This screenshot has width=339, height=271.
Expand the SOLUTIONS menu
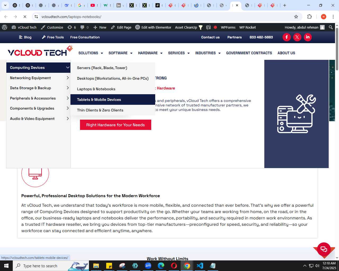[91, 53]
